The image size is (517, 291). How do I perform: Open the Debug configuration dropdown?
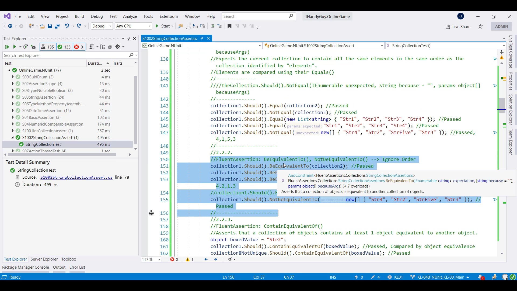102,26
